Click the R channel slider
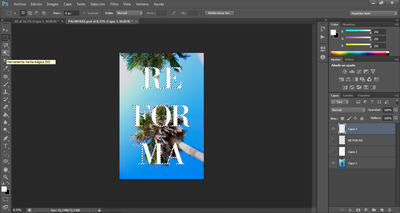400x213 pixels. point(359,31)
